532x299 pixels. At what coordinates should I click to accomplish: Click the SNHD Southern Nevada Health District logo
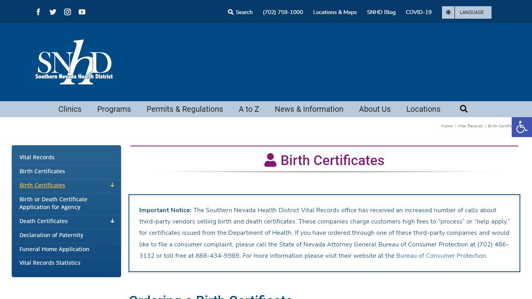(74, 62)
